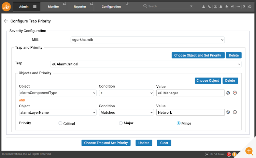The width and height of the screenshot is (256, 158).
Task: Open Monitor in a new window icon
Action: pyautogui.click(x=65, y=4)
